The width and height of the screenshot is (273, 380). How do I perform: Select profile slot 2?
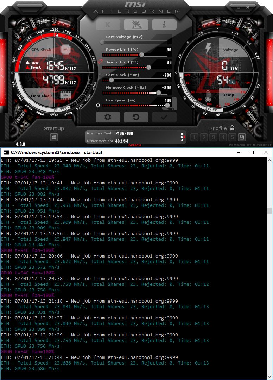point(204,138)
